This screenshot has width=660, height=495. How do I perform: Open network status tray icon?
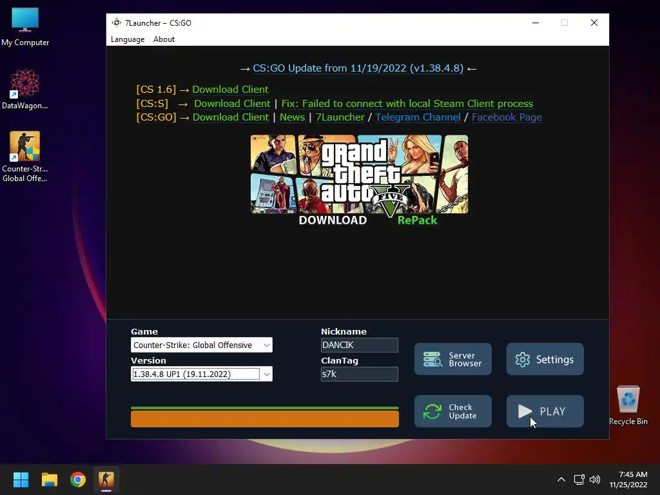(x=579, y=480)
